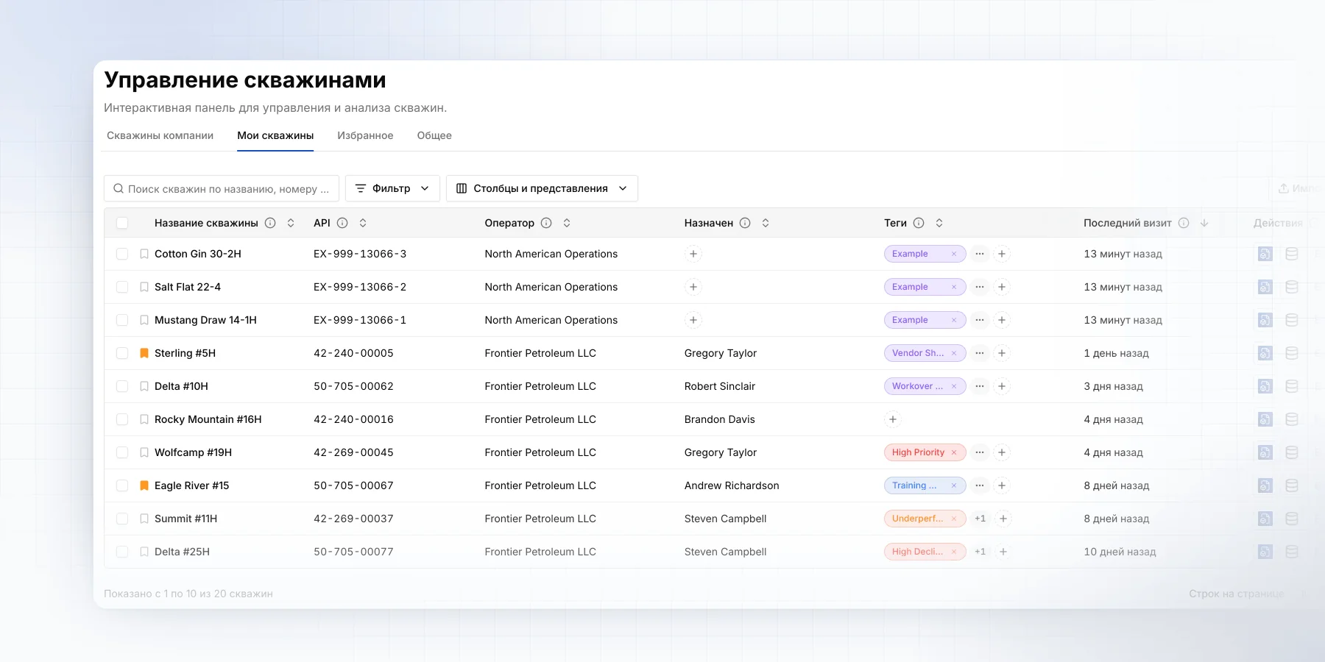Click blue action icon for Delta #10H
This screenshot has width=1325, height=662.
[x=1265, y=386]
